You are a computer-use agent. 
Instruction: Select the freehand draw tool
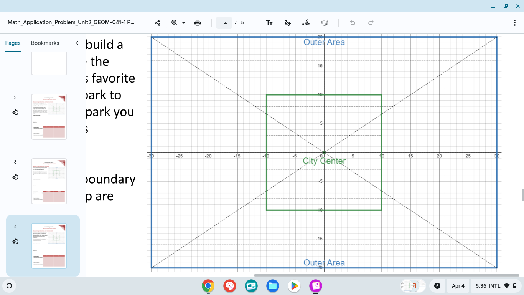288,23
